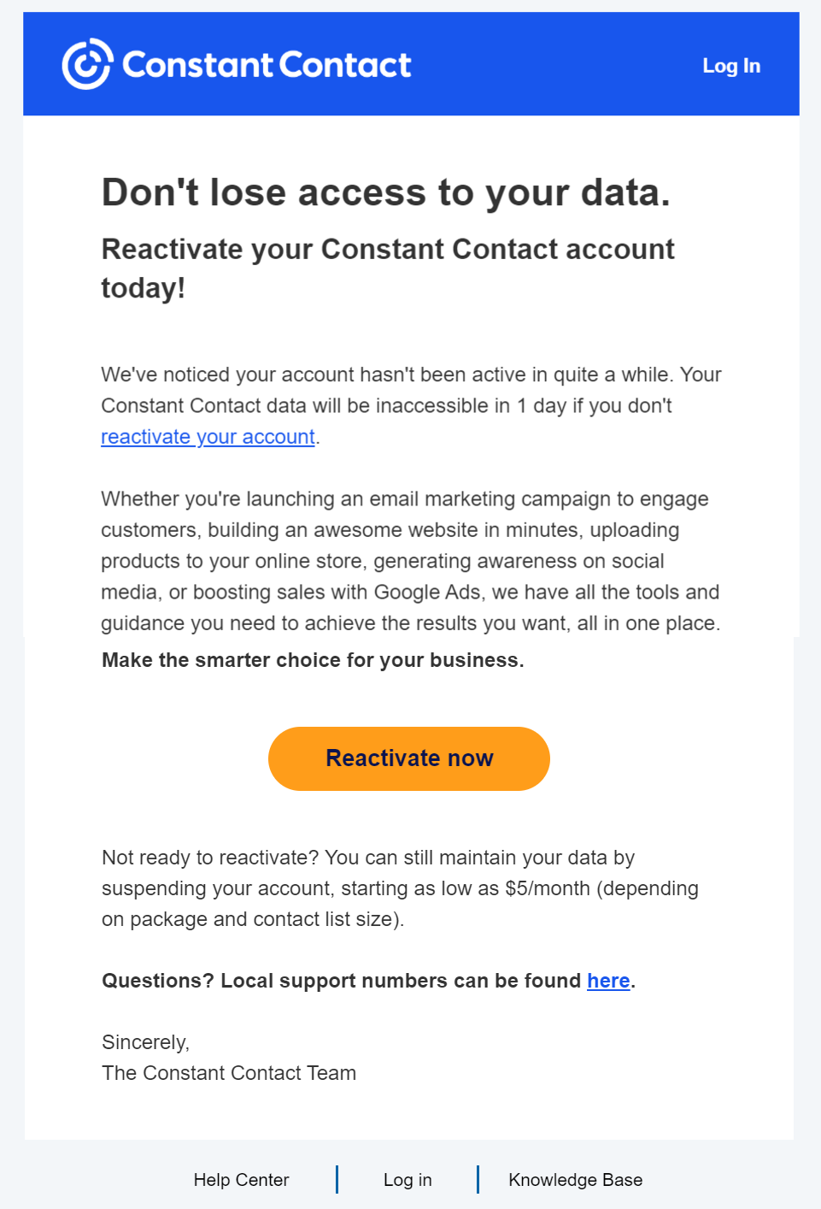Click the 'Whether you're launching' marketing paragraph
This screenshot has height=1209, width=821.
pyautogui.click(x=410, y=561)
